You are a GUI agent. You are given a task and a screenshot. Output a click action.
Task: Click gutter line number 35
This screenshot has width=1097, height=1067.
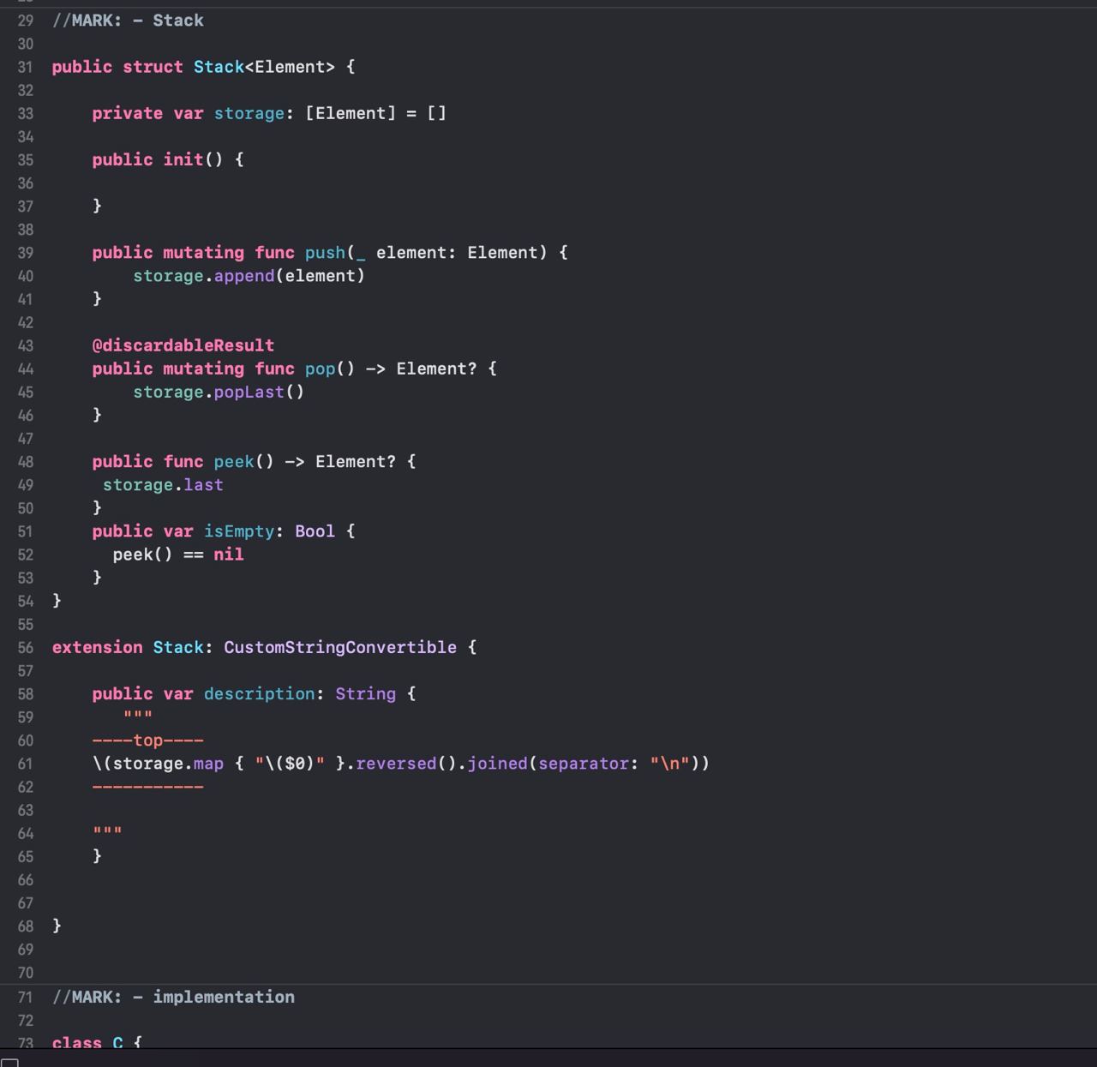tap(26, 159)
